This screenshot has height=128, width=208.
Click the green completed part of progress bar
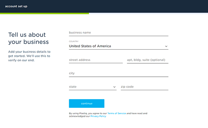44,13
